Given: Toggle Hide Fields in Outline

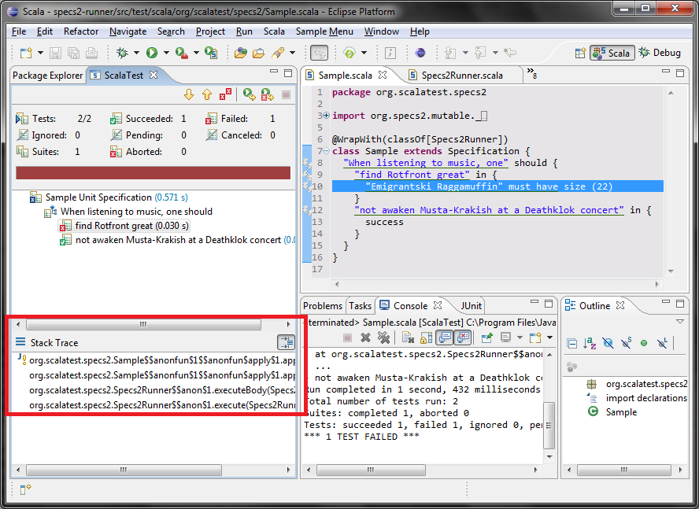Looking at the screenshot, I should [x=608, y=343].
